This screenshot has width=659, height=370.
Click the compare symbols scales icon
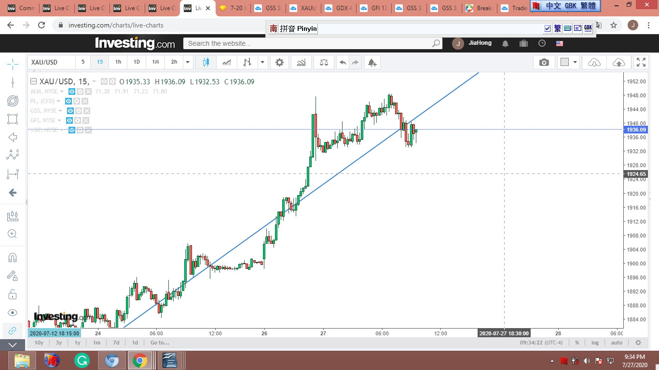coord(324,62)
